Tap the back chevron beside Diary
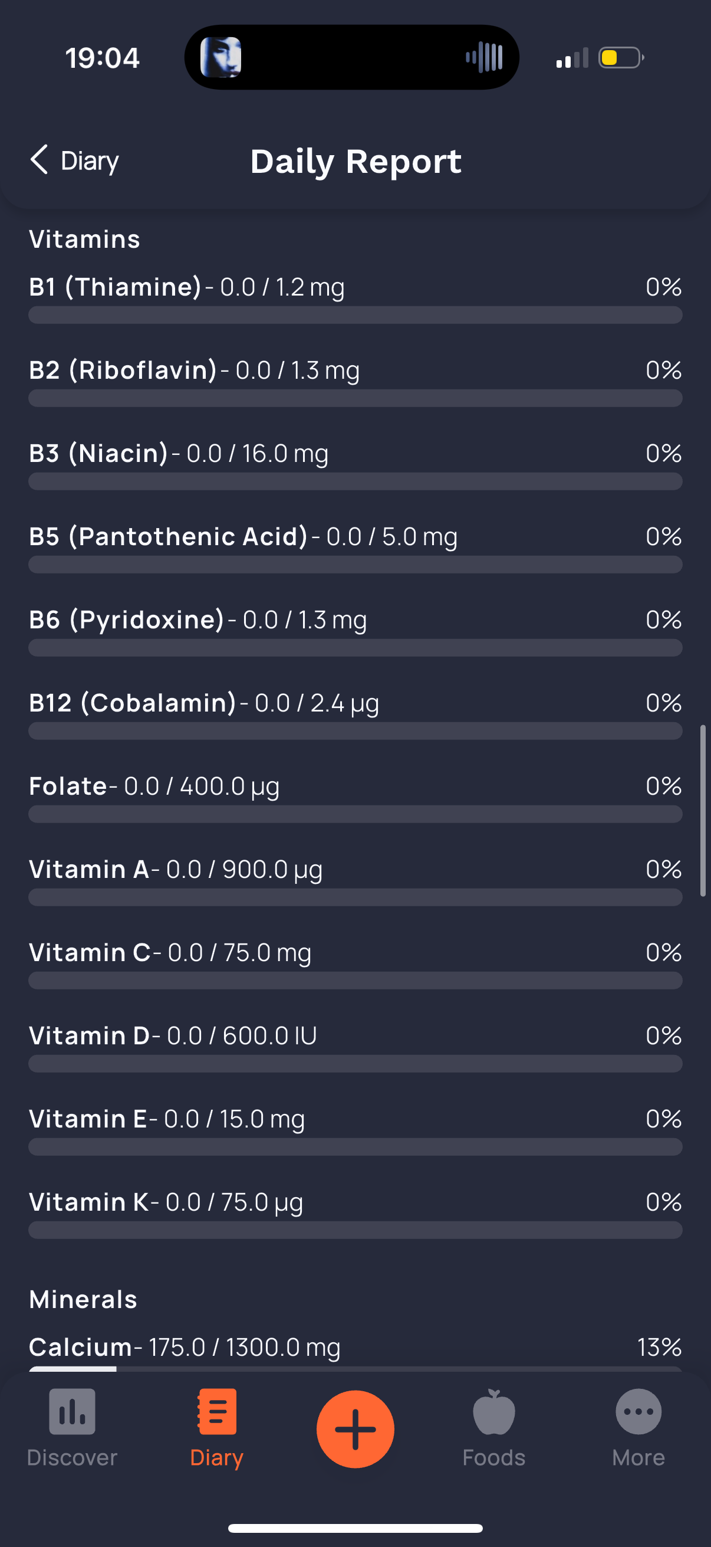 click(39, 160)
